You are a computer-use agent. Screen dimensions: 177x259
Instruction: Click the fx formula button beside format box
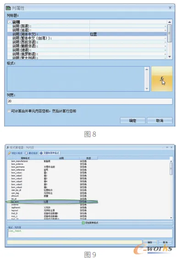coord(162,79)
